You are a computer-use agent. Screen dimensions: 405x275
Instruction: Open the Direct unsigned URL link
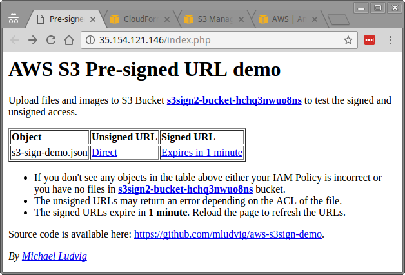(104, 153)
